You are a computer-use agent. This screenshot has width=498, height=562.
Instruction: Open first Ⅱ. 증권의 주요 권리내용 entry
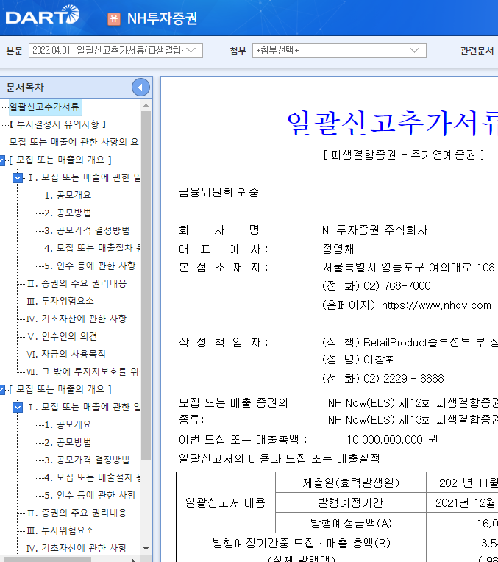[77, 283]
